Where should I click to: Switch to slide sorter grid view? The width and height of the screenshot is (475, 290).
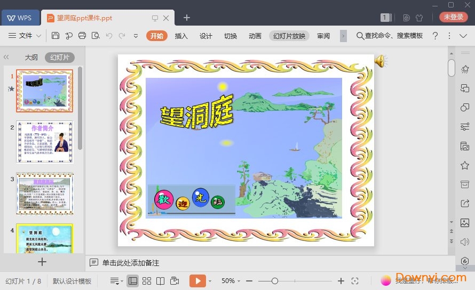click(x=147, y=281)
